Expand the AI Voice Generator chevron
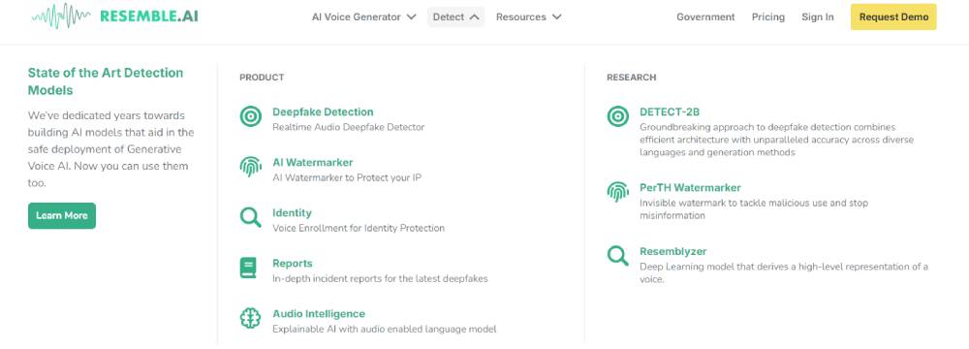Viewport: 969px width, 349px height. coord(411,17)
